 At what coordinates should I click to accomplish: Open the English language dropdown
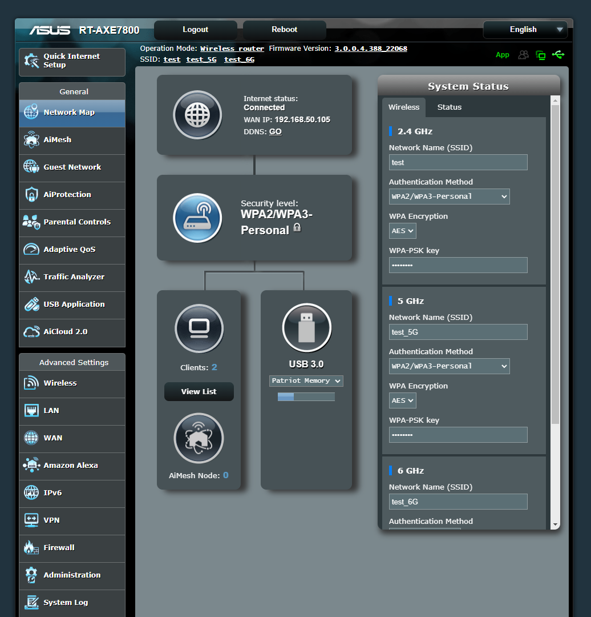click(x=525, y=30)
